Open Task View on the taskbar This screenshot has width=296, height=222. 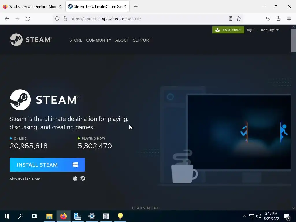pyautogui.click(x=35, y=216)
